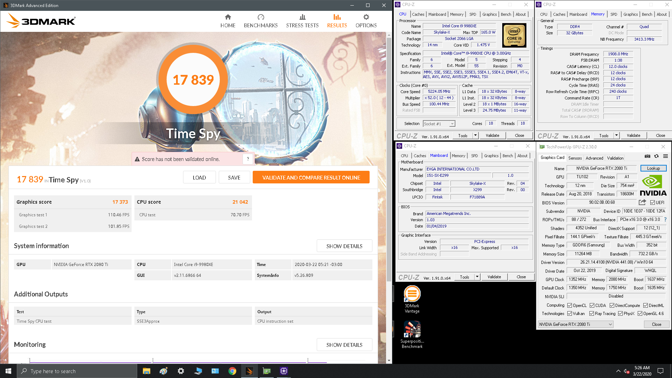
Task: Click the LOAD button in 3DMark
Action: [199, 177]
